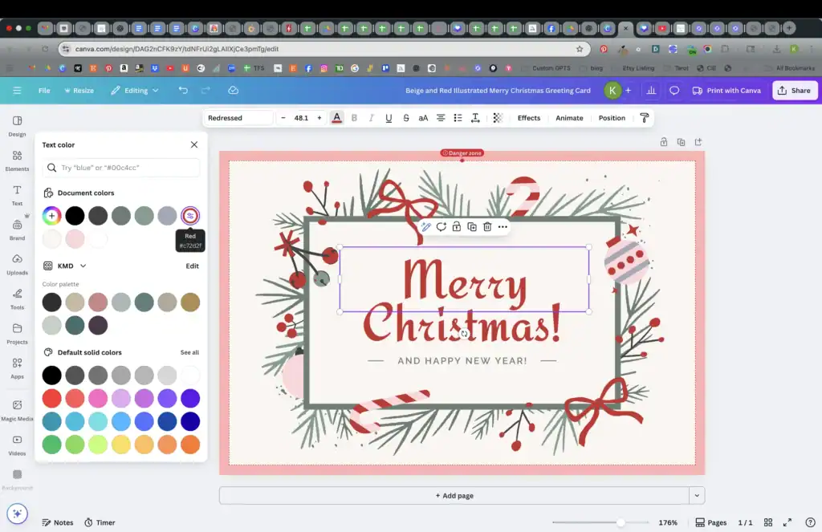
Task: Toggle italic formatting
Action: tap(372, 117)
